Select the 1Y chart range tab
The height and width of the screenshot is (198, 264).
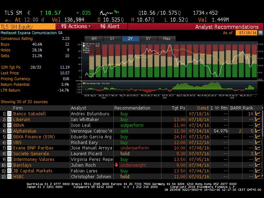pyautogui.click(x=112, y=38)
